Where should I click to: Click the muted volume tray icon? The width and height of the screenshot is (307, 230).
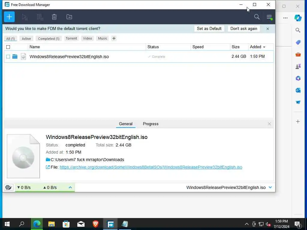coord(268,224)
